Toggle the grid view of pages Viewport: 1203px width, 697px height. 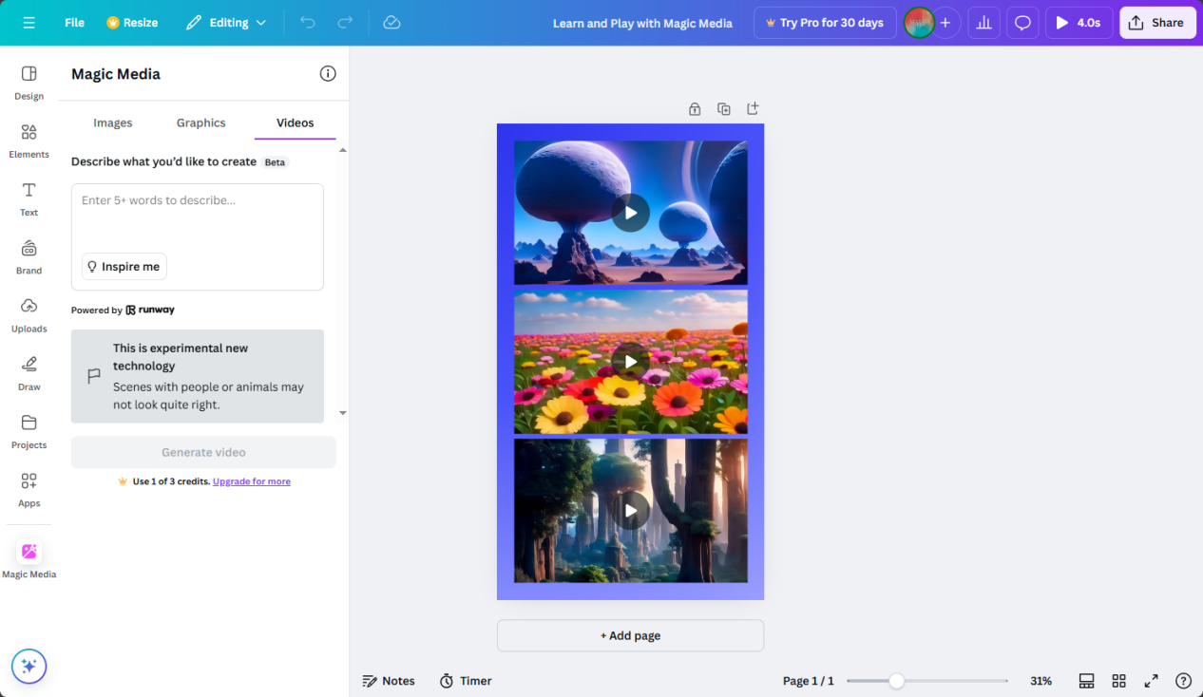[x=1118, y=681]
